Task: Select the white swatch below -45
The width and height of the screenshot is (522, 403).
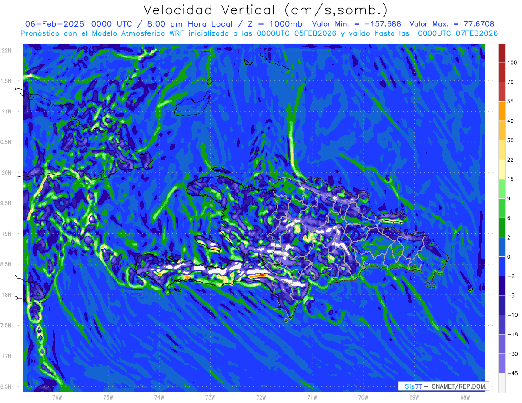Action: (x=502, y=383)
